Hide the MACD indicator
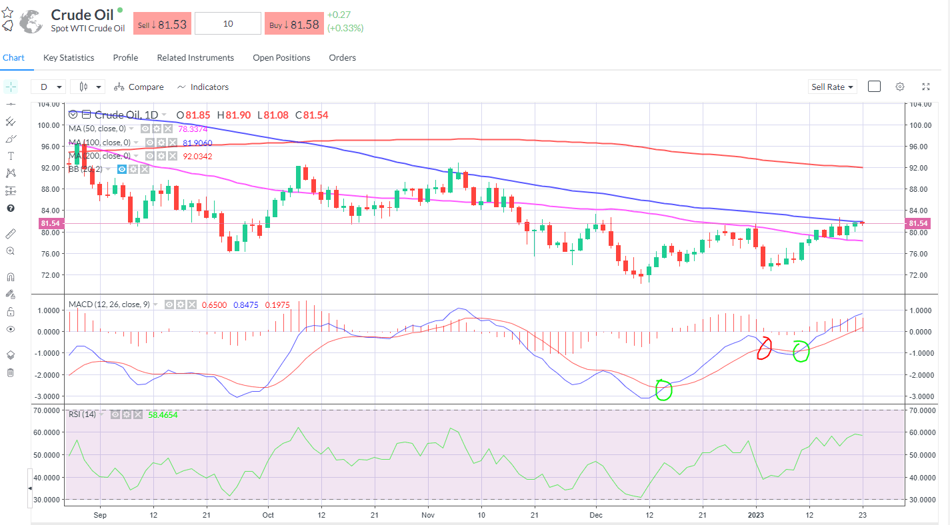 (169, 304)
